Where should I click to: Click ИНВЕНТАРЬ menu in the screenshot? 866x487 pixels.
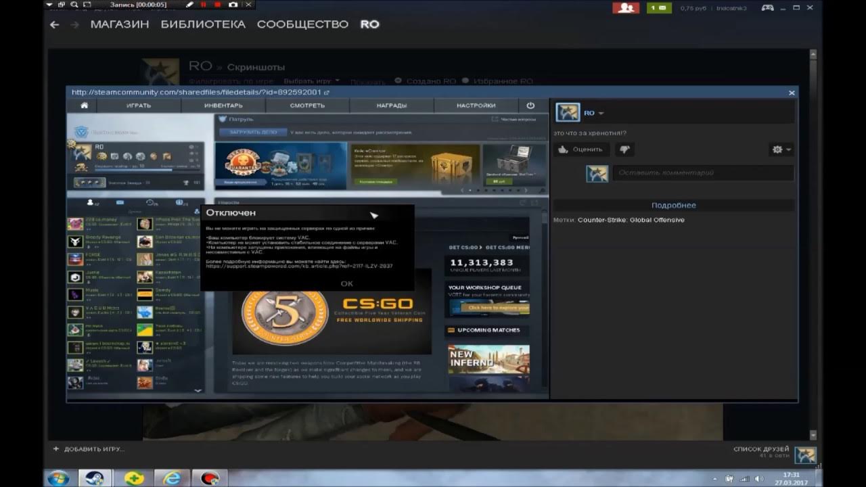click(x=223, y=106)
